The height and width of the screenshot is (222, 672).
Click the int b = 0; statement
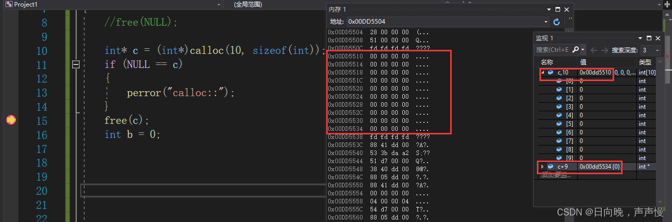point(132,134)
